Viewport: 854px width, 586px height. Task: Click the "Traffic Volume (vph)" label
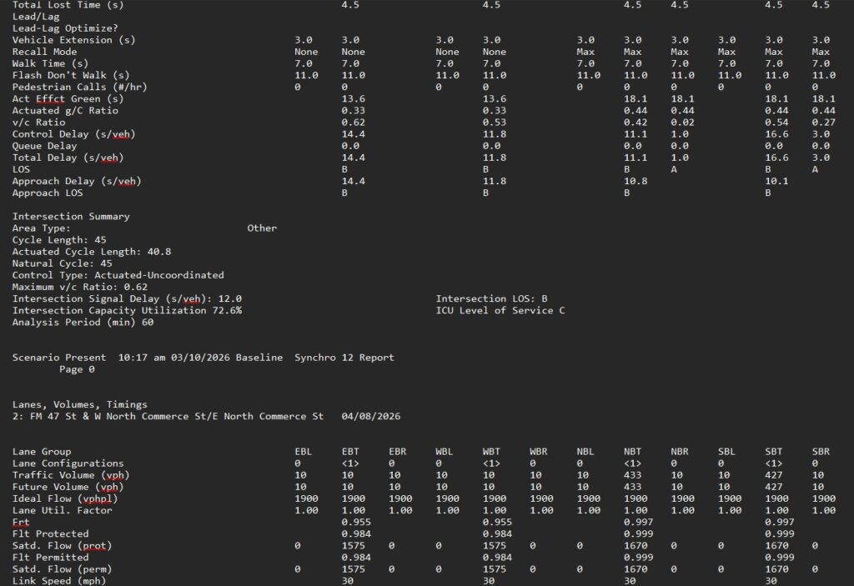tap(72, 475)
